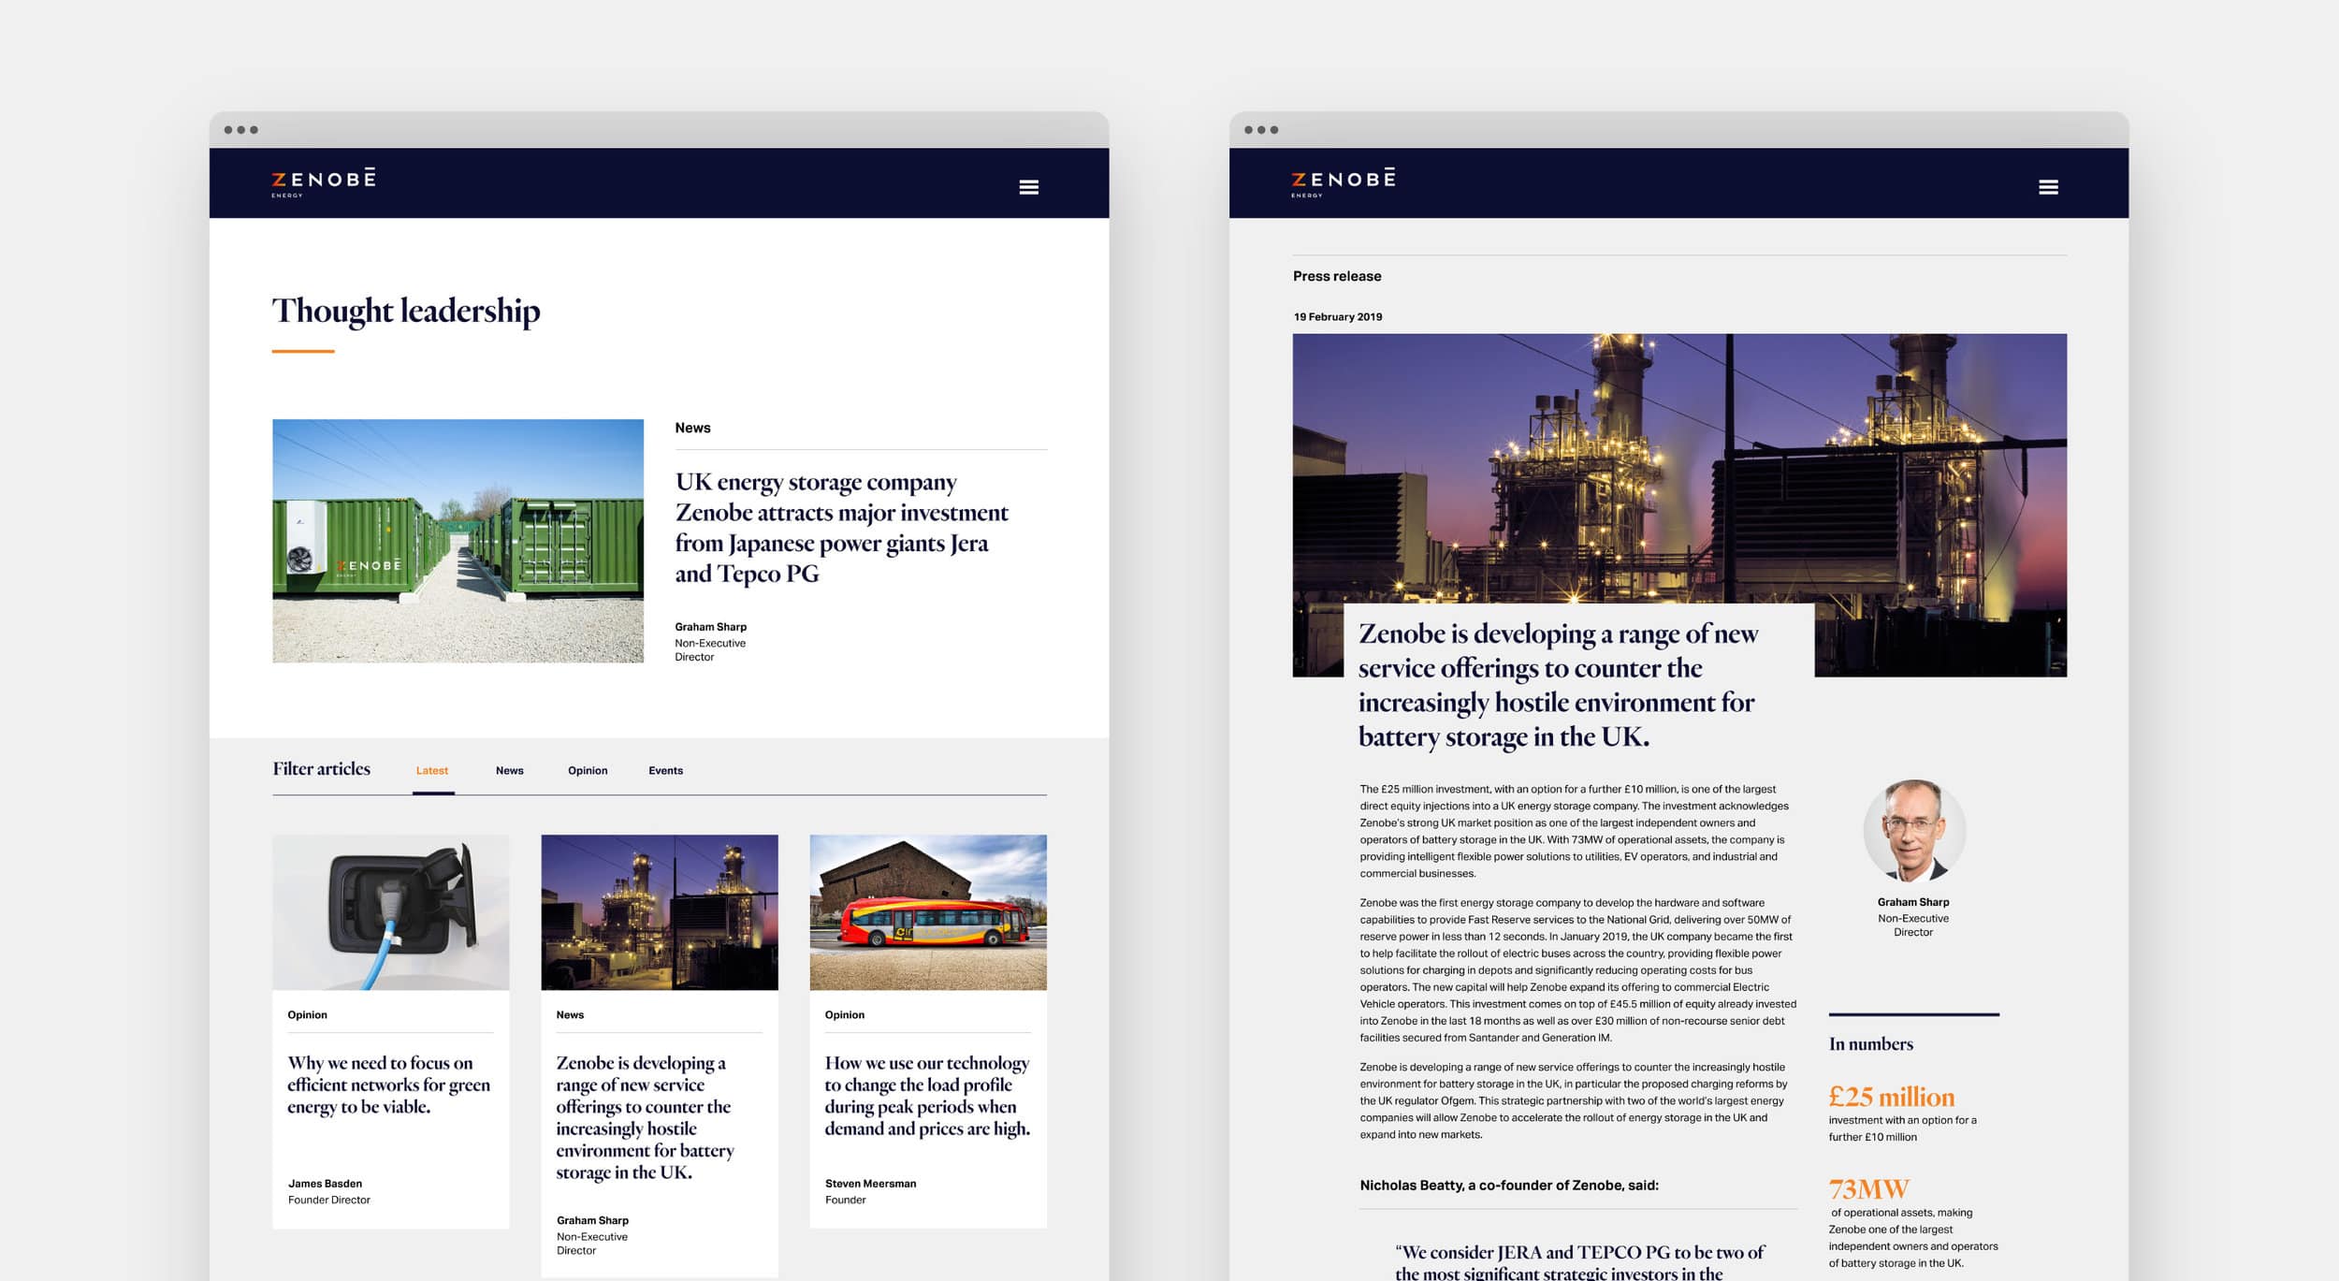Open the power plant card thumbnail in articles list
2339x1281 pixels.
pyautogui.click(x=660, y=912)
